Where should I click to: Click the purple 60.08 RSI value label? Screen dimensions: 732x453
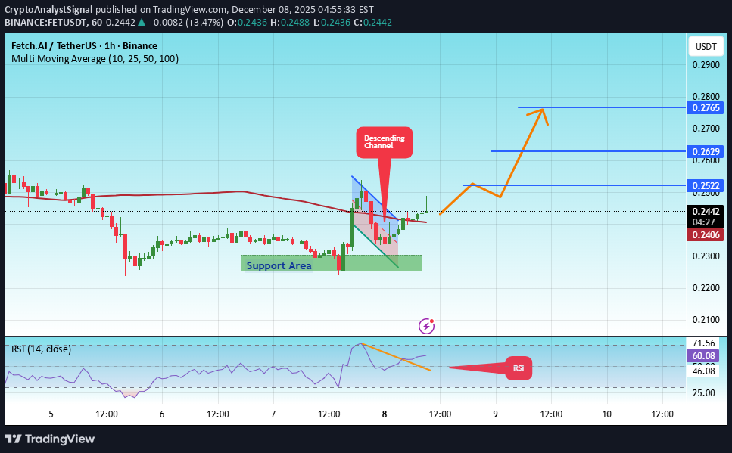706,355
